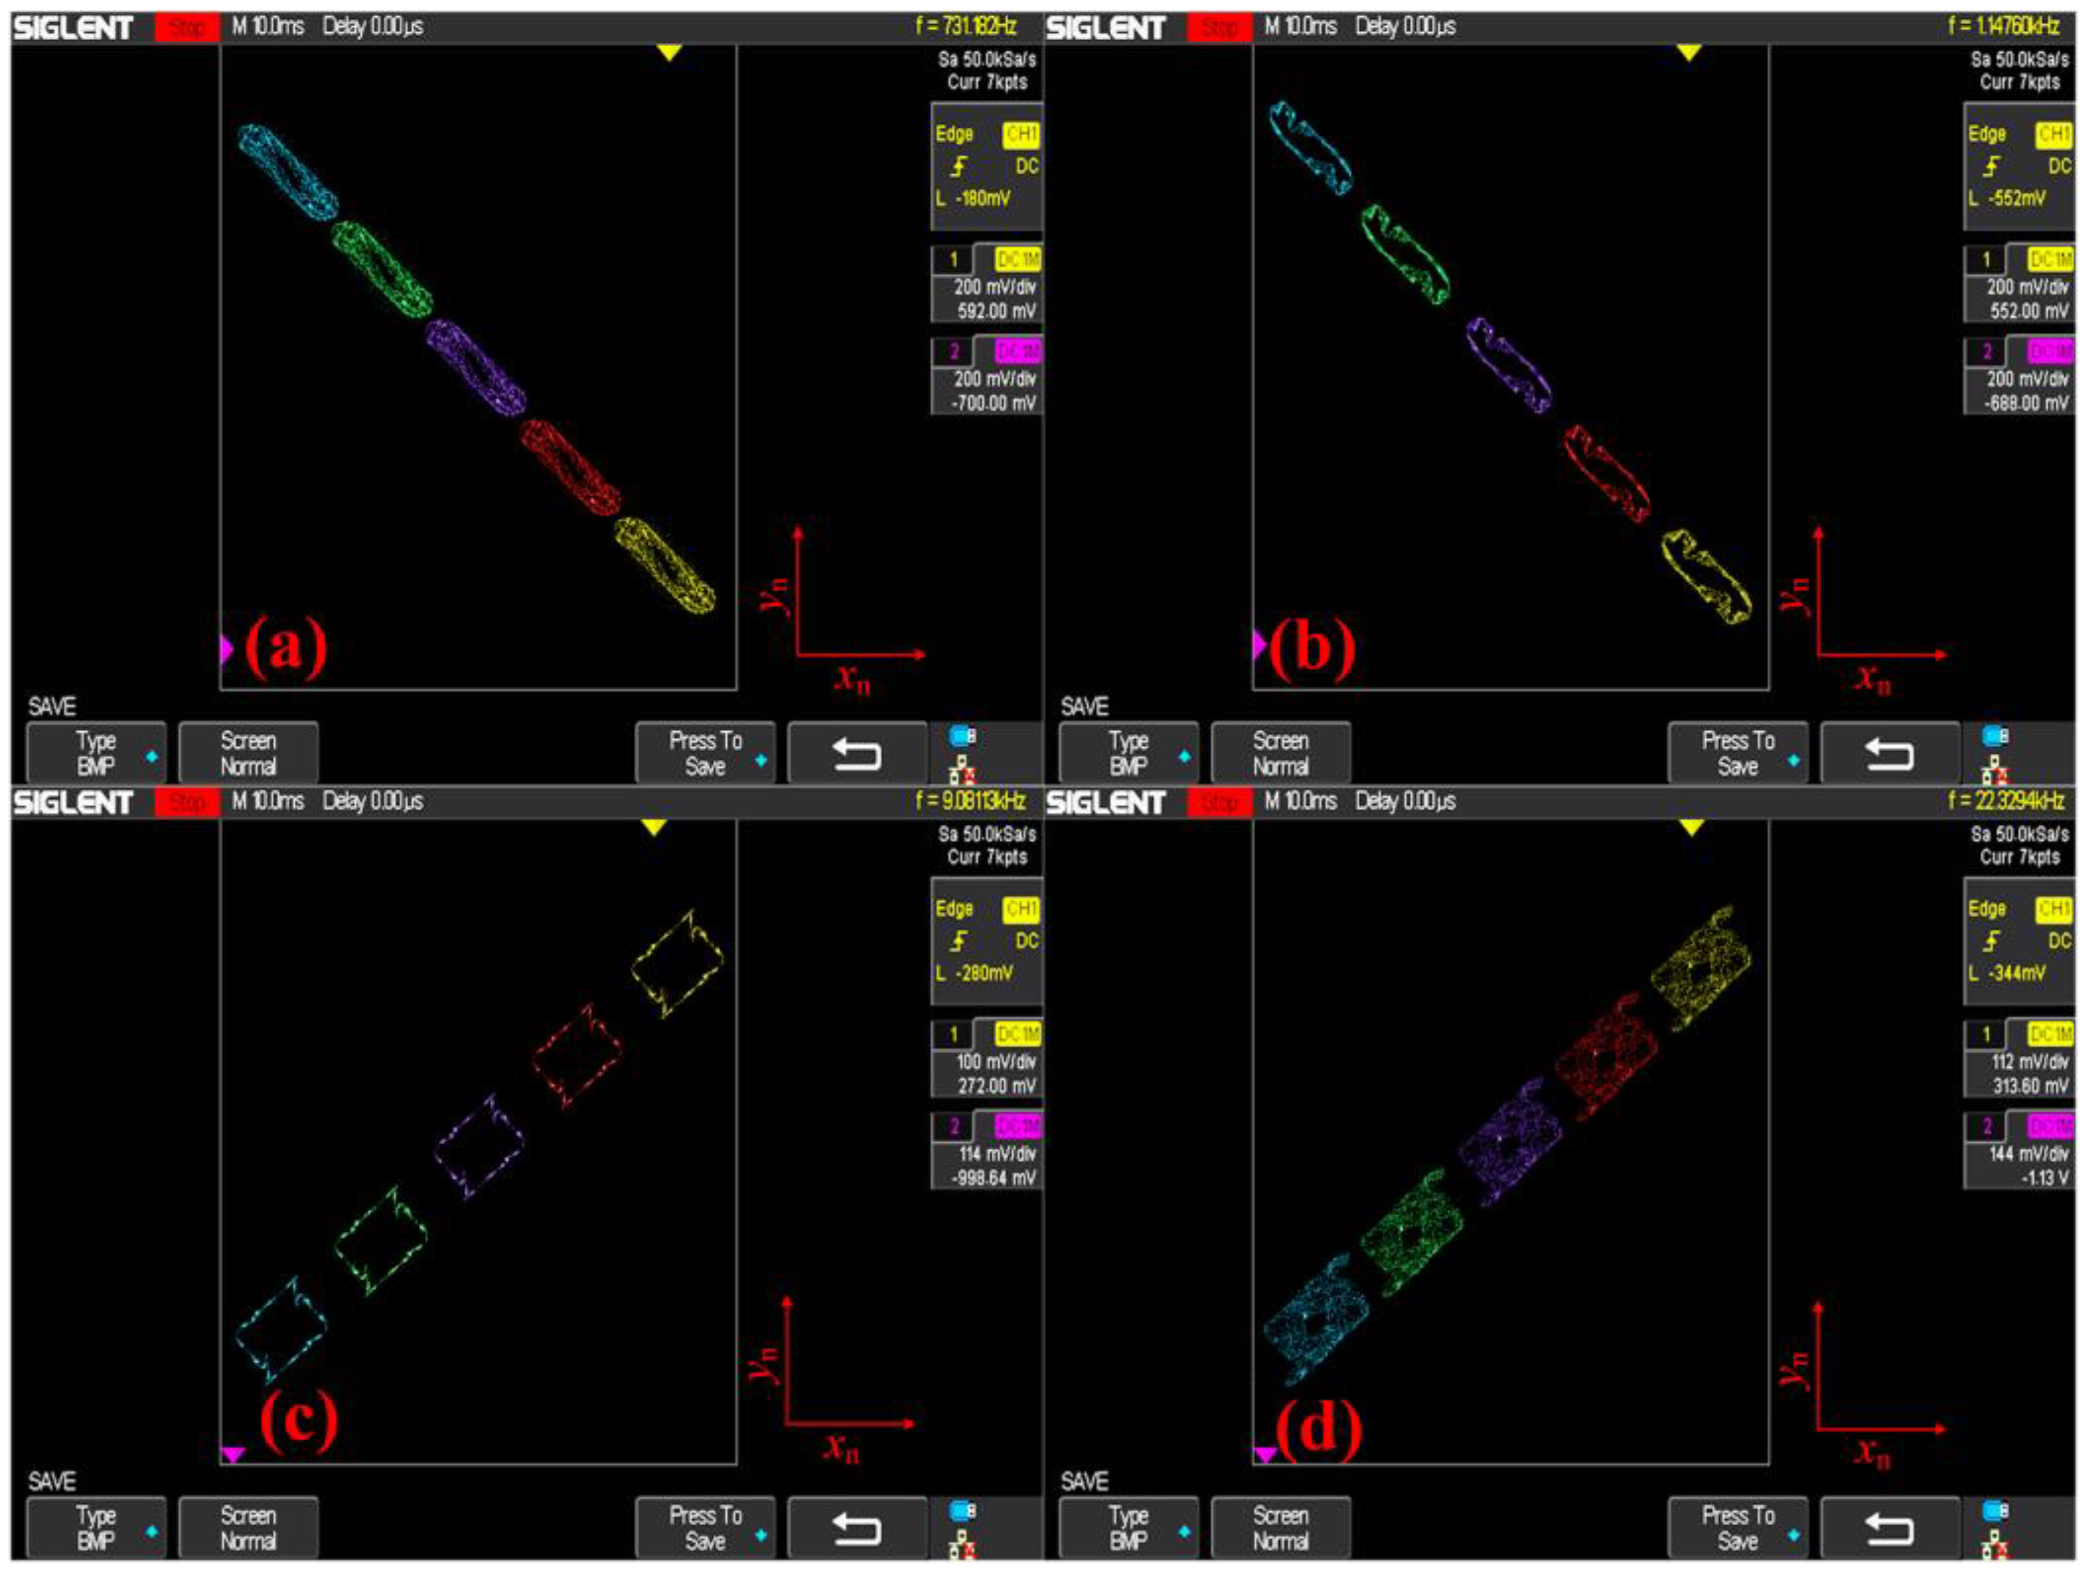Click the rising edge trigger symbol beside L -280mV

pyautogui.click(x=959, y=941)
